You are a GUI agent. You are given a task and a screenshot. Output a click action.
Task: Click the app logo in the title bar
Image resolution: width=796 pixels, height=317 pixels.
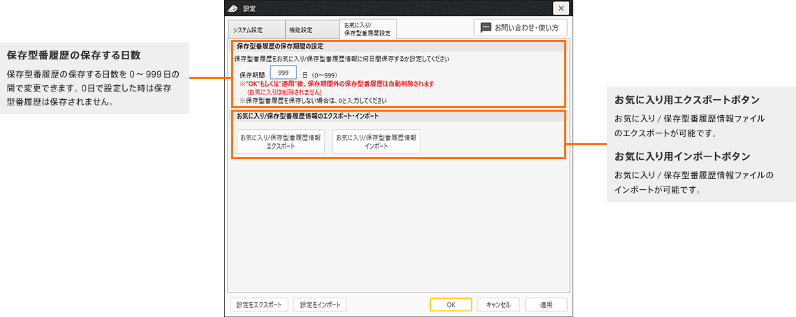(x=234, y=8)
